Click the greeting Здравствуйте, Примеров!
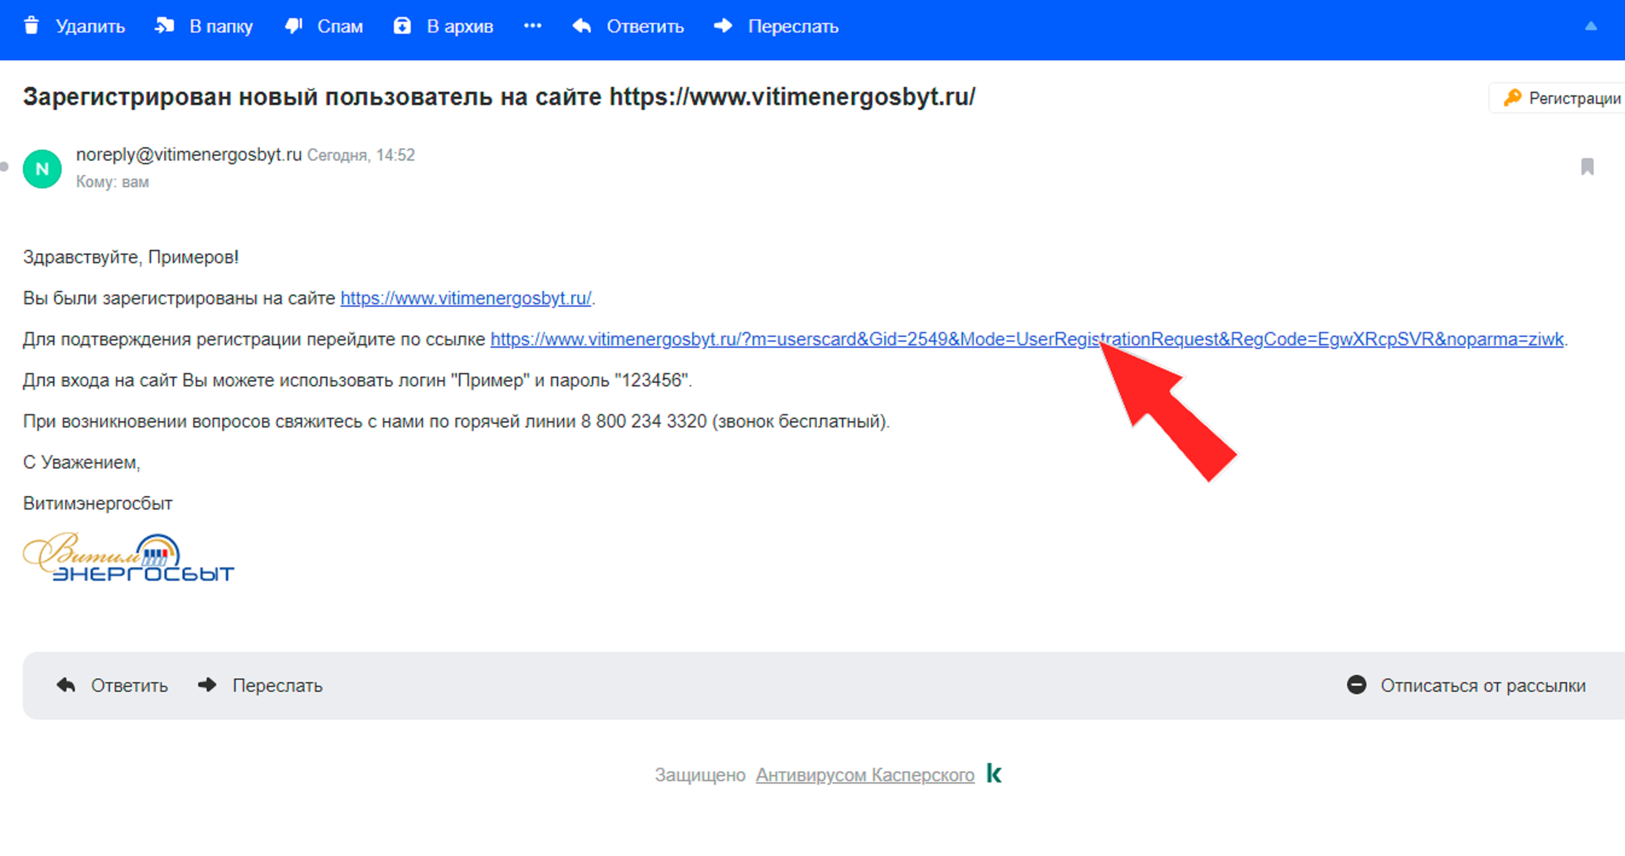Screen dimensions: 1625x856 [x=130, y=257]
